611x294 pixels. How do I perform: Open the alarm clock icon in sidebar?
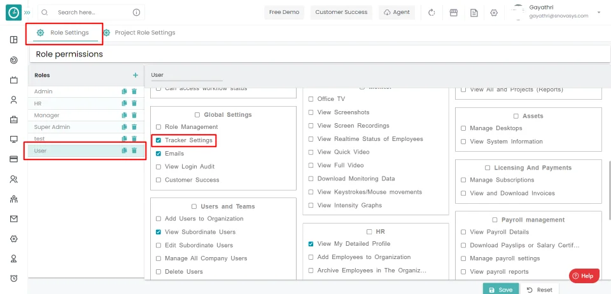(13, 278)
